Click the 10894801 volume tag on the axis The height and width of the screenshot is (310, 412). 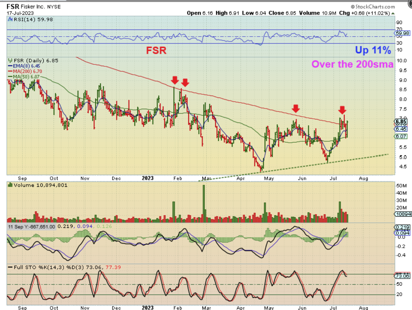pyautogui.click(x=403, y=214)
